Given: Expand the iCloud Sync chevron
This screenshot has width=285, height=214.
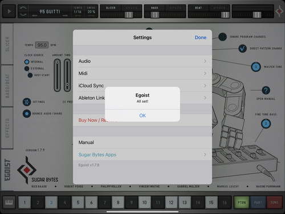Looking at the screenshot, I should (205, 86).
